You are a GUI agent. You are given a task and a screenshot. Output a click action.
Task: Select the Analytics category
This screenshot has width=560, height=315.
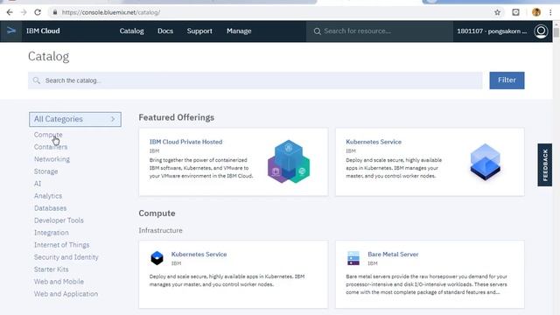[48, 196]
